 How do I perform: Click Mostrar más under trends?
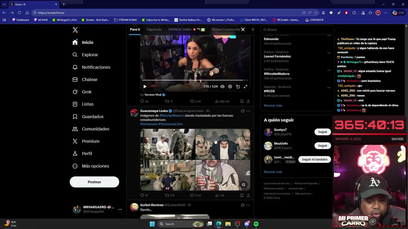click(x=273, y=106)
